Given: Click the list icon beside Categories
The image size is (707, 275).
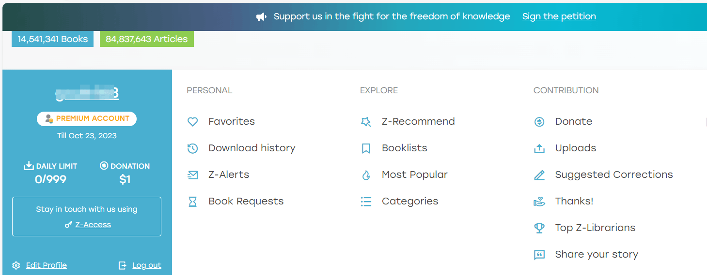Looking at the screenshot, I should pyautogui.click(x=366, y=202).
